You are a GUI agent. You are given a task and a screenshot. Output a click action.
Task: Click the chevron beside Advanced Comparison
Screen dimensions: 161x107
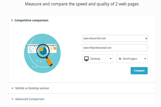click(12, 99)
